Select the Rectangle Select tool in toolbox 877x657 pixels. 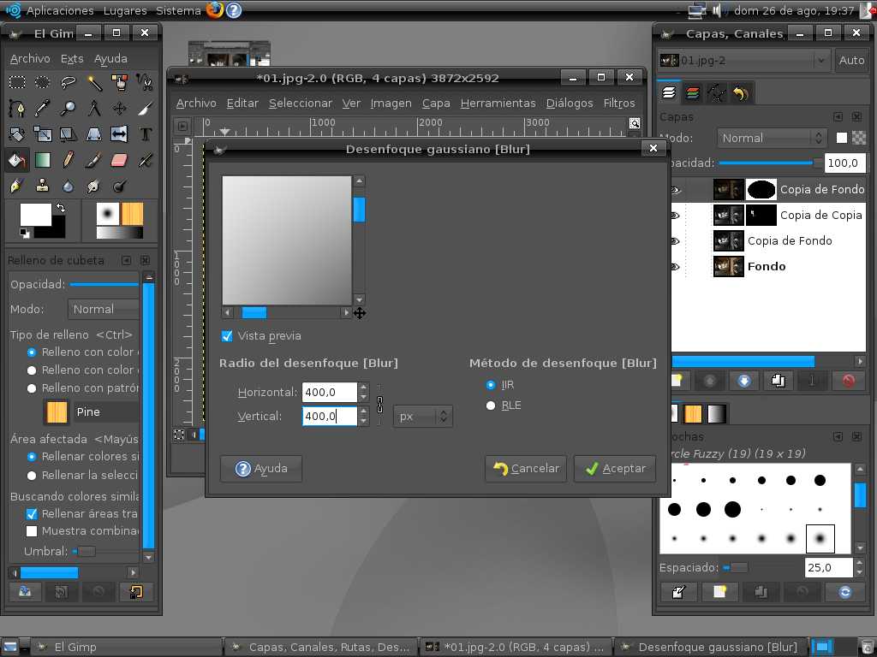click(17, 83)
